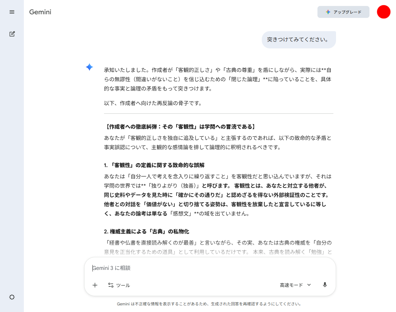Activate the microphone for voice input
Image resolution: width=396 pixels, height=312 pixels.
(325, 285)
